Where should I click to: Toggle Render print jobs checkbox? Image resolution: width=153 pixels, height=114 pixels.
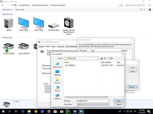43,73
